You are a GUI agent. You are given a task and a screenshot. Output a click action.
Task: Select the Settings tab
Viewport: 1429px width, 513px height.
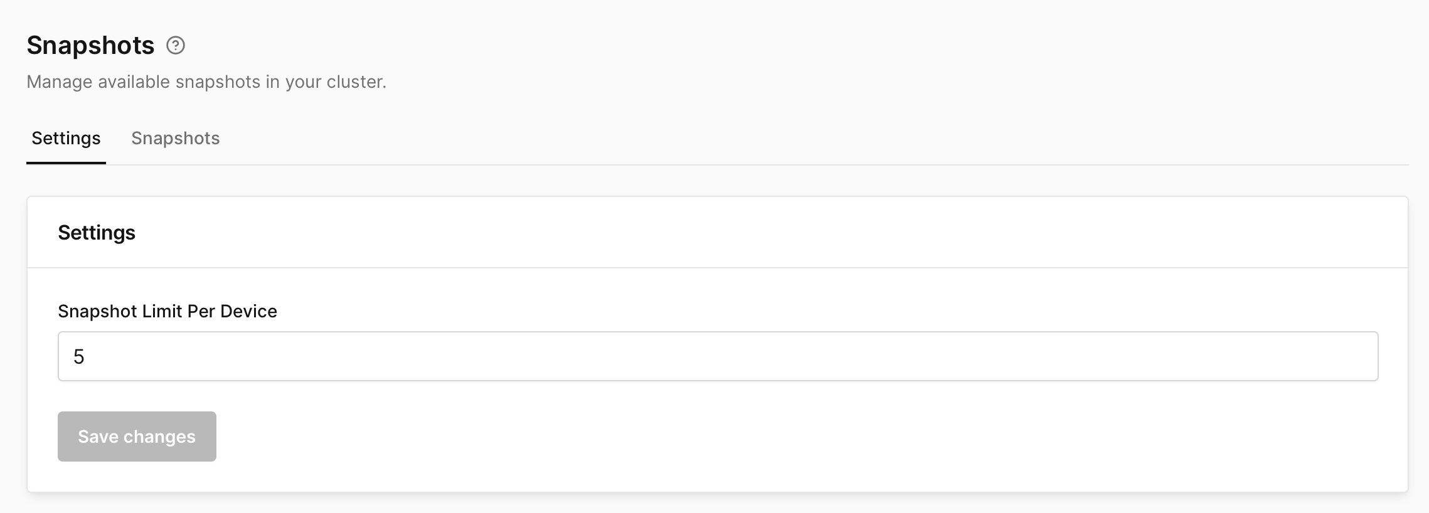66,139
